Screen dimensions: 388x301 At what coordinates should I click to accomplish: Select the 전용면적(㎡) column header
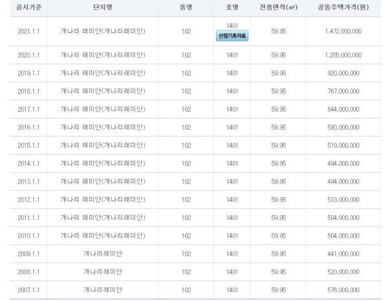coord(278,7)
